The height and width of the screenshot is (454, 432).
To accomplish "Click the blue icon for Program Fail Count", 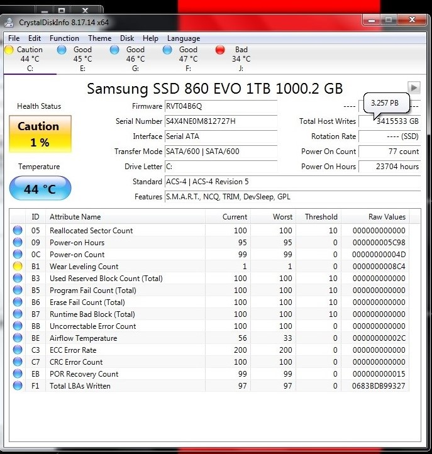I will 18,290.
